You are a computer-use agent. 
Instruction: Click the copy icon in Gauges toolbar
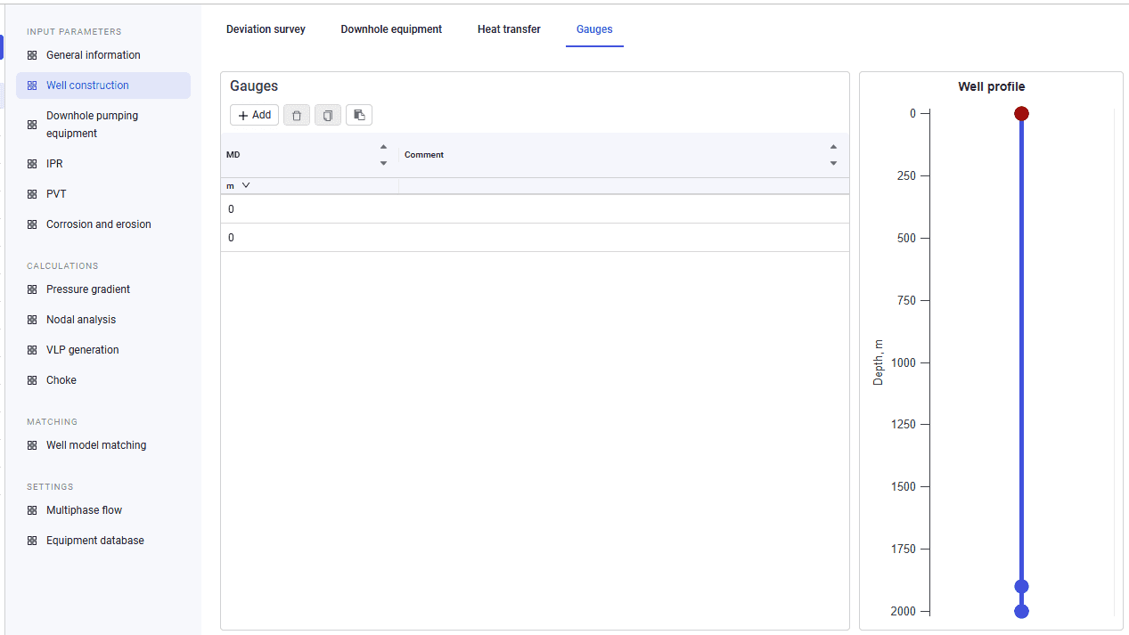(x=328, y=115)
